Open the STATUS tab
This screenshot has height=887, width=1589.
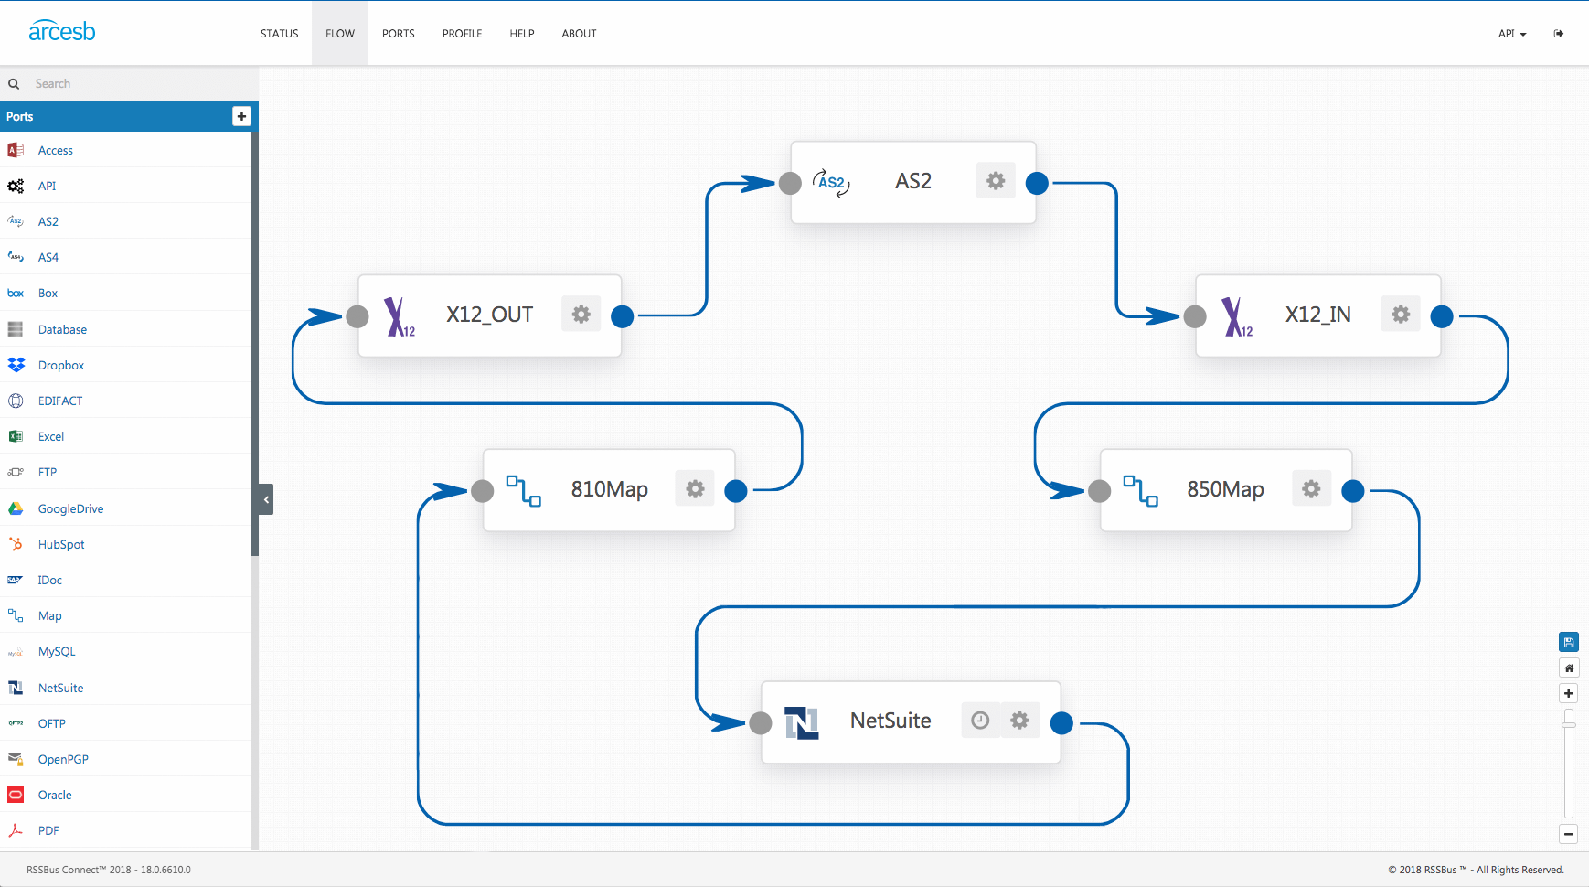point(279,34)
